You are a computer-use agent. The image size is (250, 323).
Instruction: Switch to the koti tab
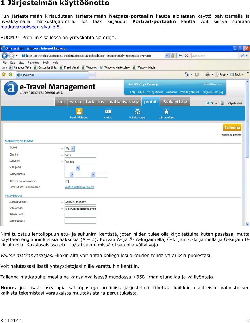click(x=61, y=102)
